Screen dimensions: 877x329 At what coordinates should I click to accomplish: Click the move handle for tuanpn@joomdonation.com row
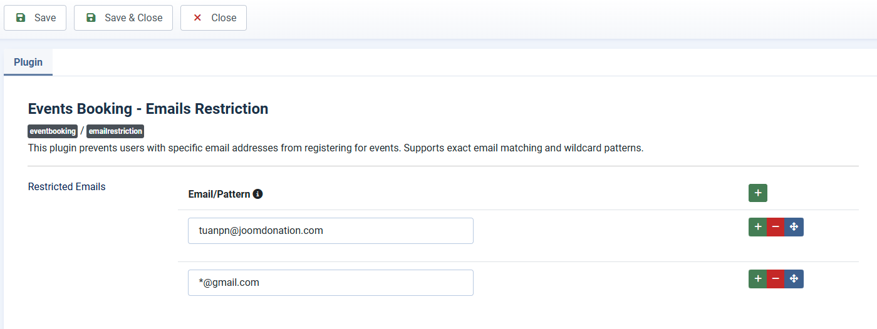(x=794, y=227)
